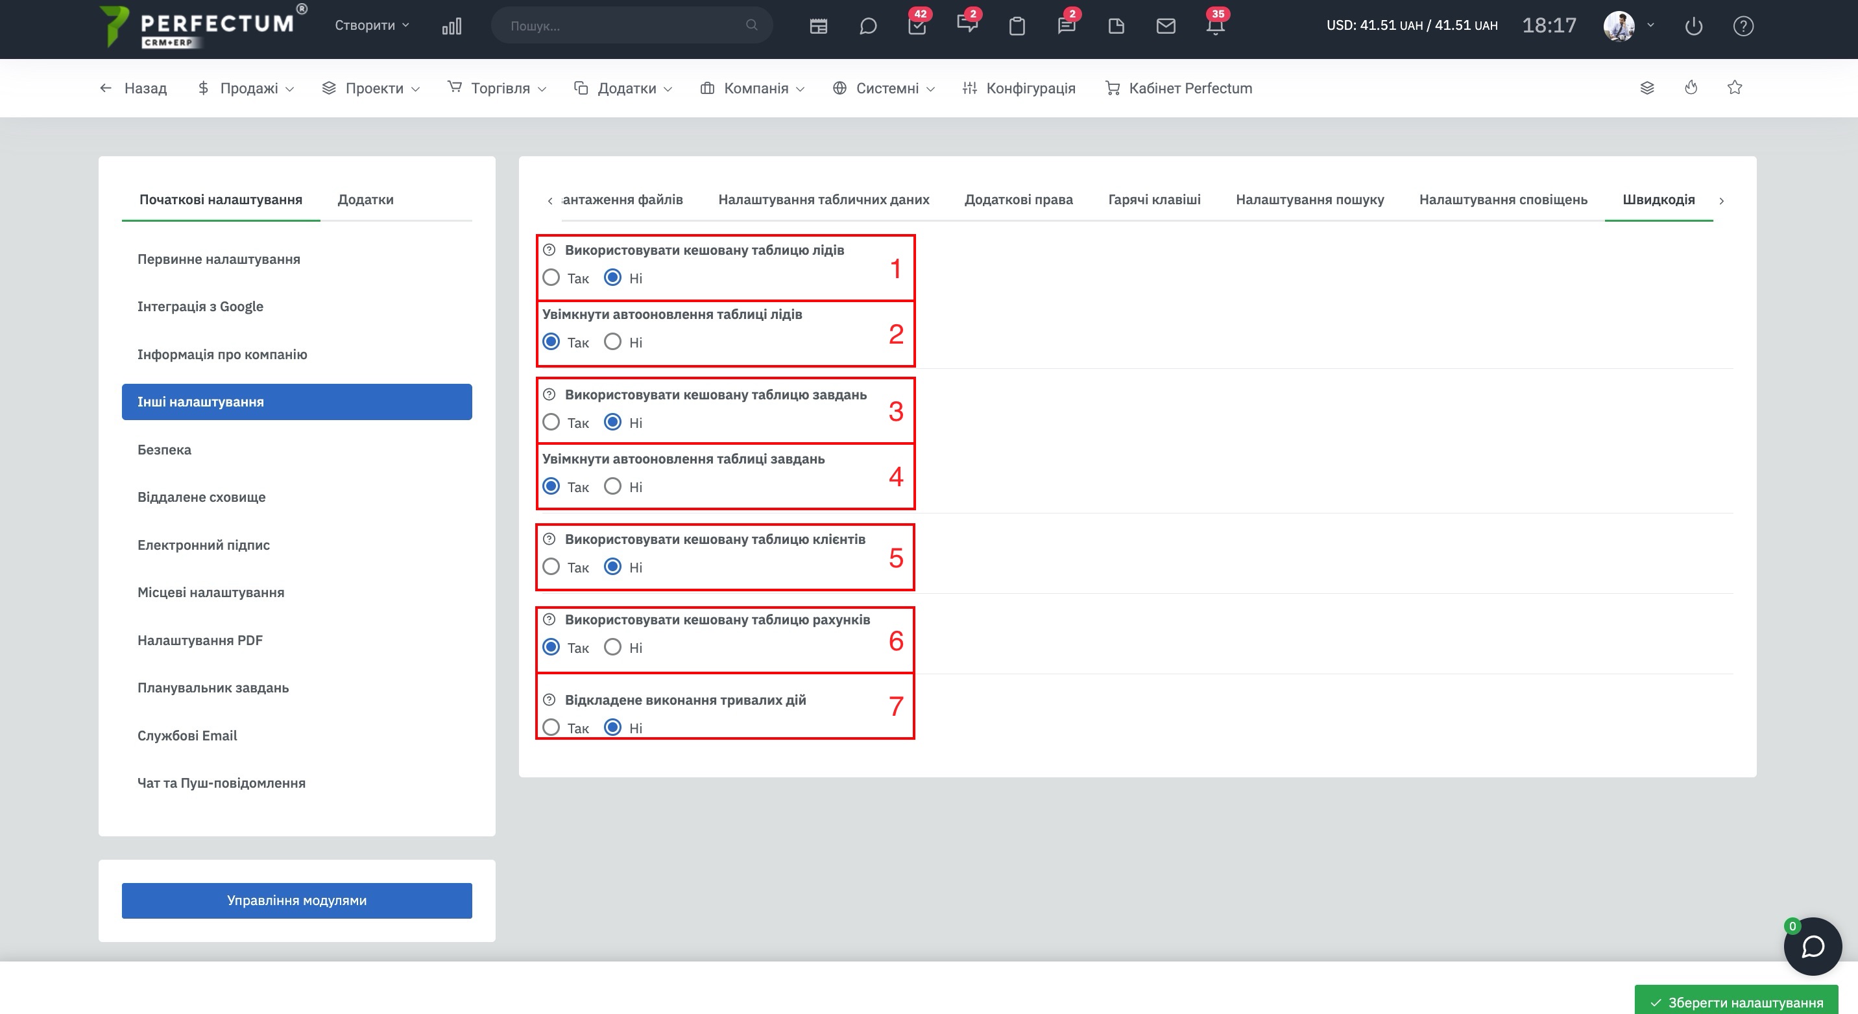Click help icon beside cached tasks table option
The image size is (1858, 1014).
549,395
